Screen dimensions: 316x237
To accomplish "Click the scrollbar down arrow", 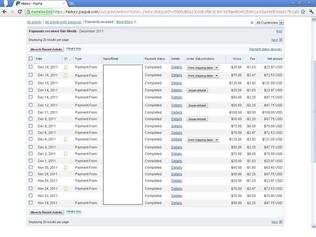I will (x=314, y=226).
